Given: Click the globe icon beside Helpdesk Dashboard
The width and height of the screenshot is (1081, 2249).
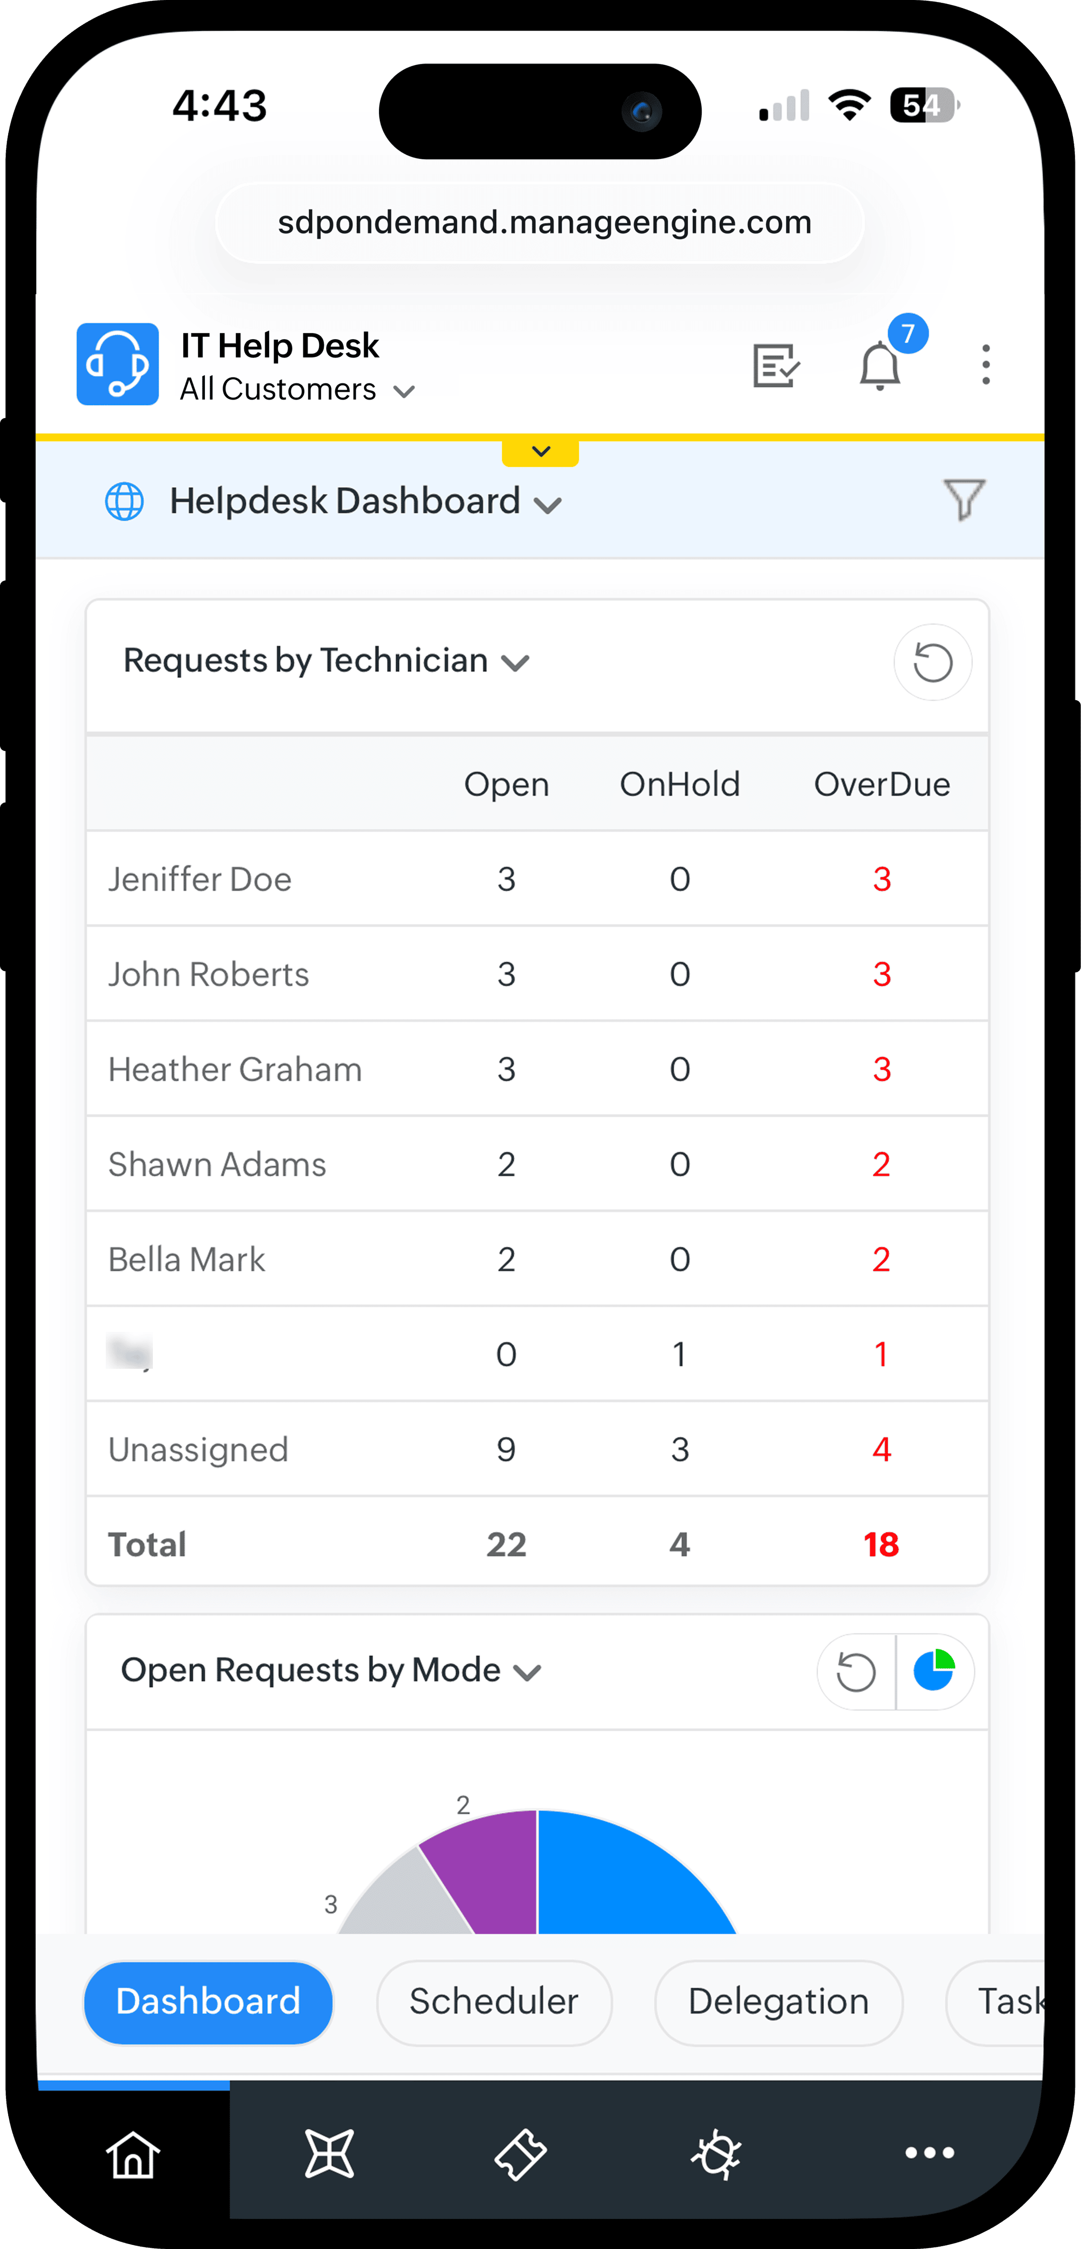Looking at the screenshot, I should tap(124, 501).
